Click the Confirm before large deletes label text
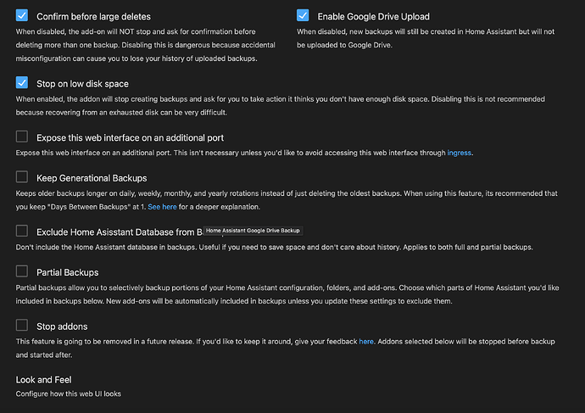Viewport: 585px width, 413px height. click(x=94, y=16)
